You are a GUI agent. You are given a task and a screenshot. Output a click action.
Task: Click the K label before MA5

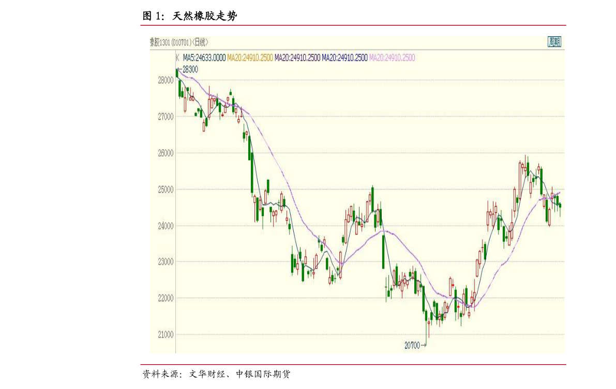pyautogui.click(x=177, y=58)
